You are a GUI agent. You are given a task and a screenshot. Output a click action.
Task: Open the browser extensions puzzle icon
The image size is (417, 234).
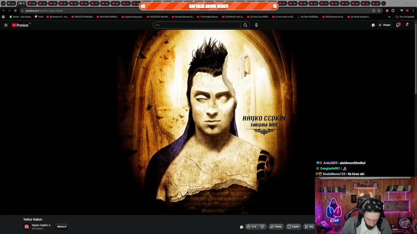[x=393, y=11]
